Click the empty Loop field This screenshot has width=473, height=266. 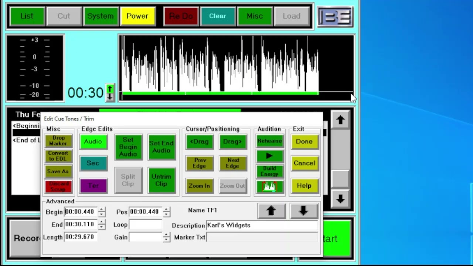click(x=146, y=224)
